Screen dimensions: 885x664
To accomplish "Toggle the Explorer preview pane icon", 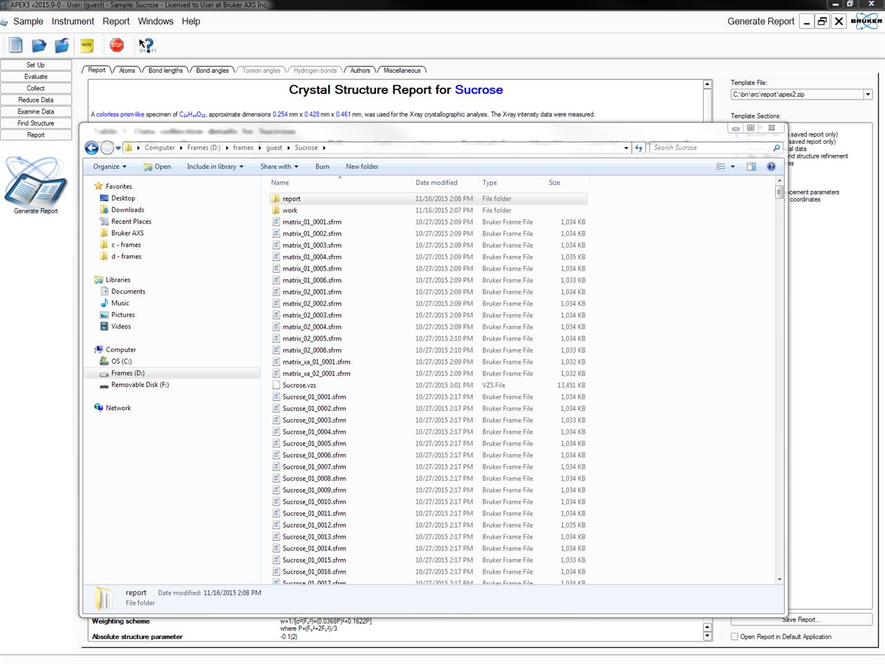I will 752,167.
